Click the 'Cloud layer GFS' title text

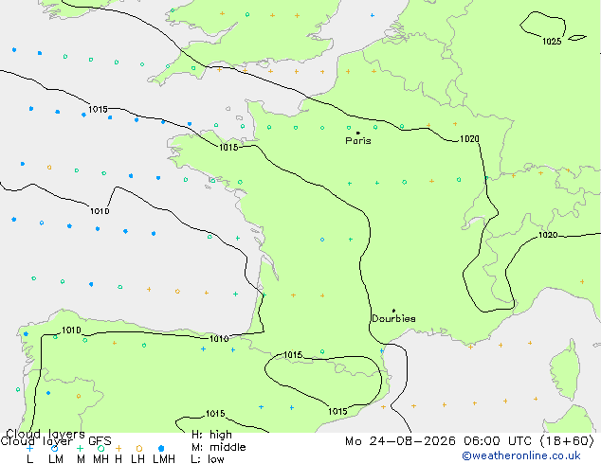[56, 441]
